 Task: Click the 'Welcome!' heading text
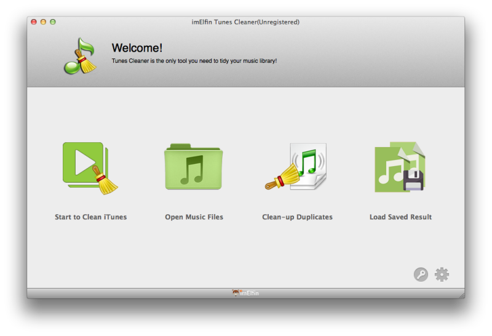137,48
